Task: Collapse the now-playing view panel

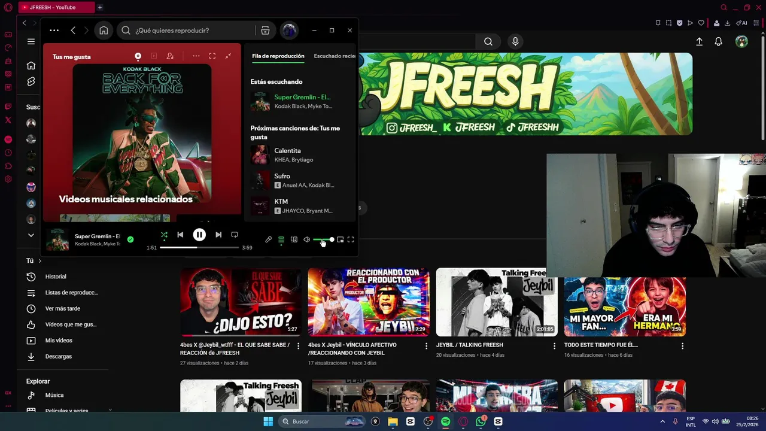Action: 228,56
